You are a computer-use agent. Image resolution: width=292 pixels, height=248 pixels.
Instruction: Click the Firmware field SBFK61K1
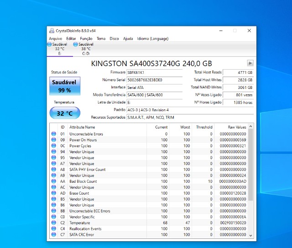point(154,72)
